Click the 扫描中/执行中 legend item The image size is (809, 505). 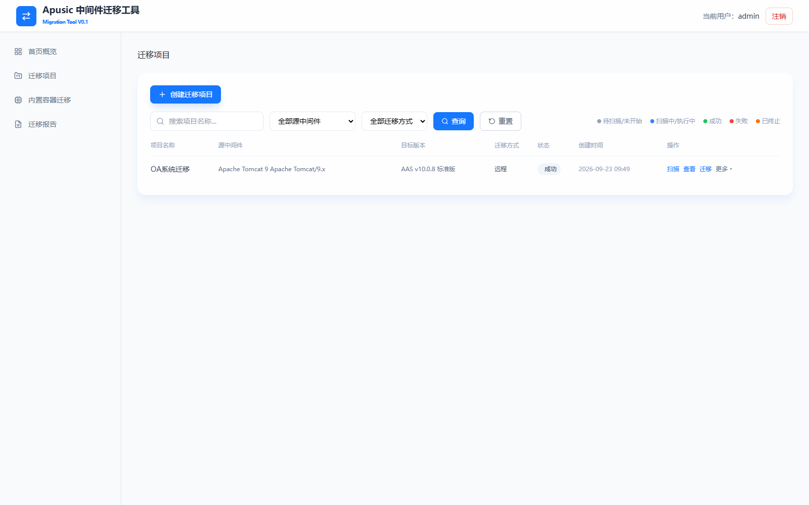tap(672, 121)
